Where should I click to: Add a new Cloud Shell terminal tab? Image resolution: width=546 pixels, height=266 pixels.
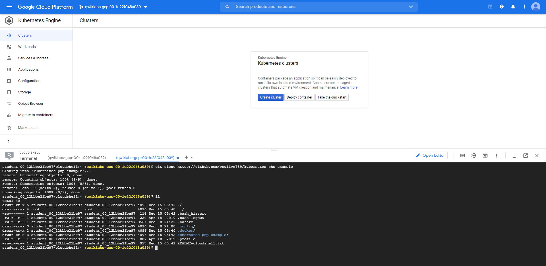coord(186,157)
